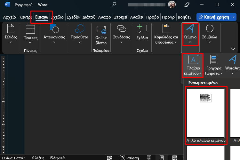Collapse the ribbon with the corner chevron
Image resolution: width=240 pixels, height=160 pixels.
[233, 49]
